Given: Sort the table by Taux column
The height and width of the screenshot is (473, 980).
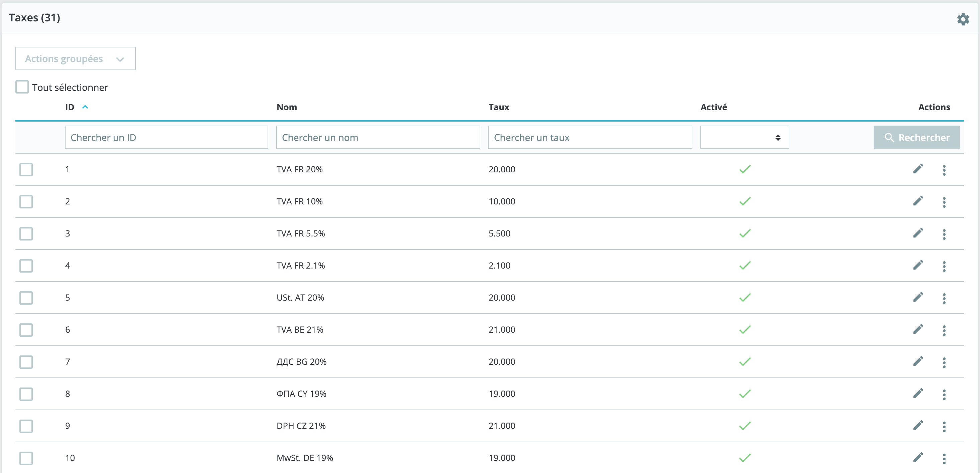Looking at the screenshot, I should coord(499,107).
